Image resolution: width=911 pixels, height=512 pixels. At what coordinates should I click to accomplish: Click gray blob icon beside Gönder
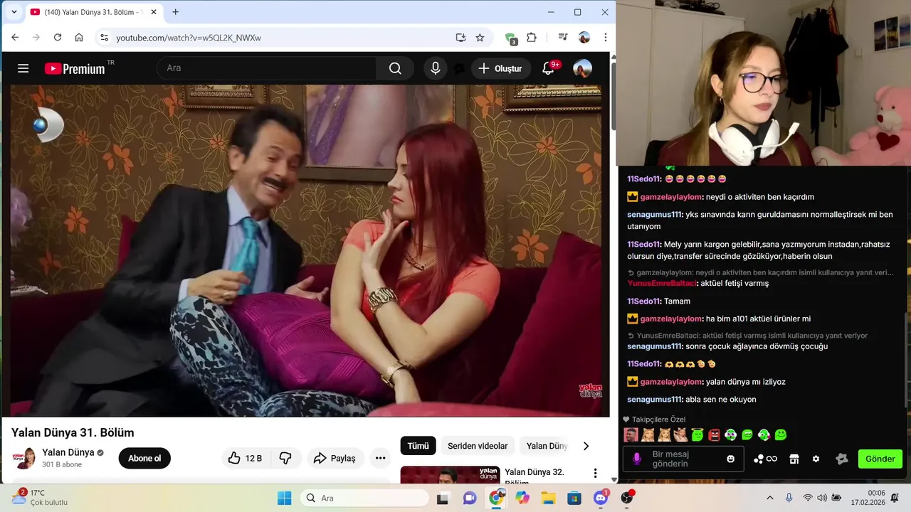point(841,459)
